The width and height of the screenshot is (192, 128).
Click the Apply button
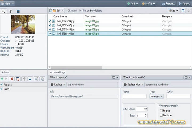[185, 4]
